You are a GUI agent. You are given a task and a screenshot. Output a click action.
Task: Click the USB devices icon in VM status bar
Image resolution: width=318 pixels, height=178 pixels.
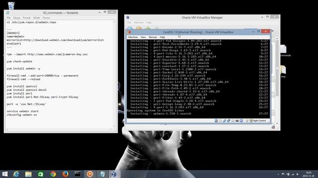coord(225,121)
